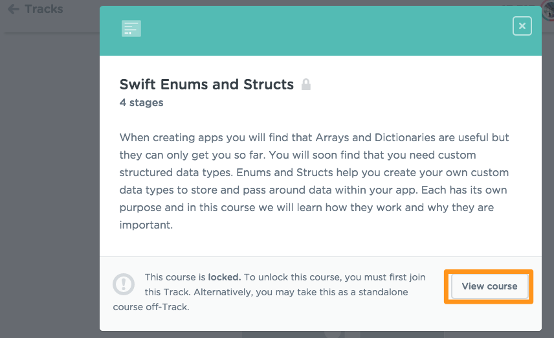The height and width of the screenshot is (338, 554).
Task: Click the divider line above the locked notice
Action: coord(320,256)
